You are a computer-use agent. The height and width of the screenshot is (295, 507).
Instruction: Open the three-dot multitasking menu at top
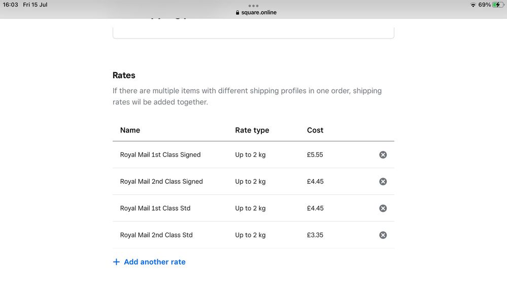click(x=253, y=6)
